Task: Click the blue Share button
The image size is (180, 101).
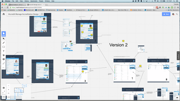Action: (166, 14)
